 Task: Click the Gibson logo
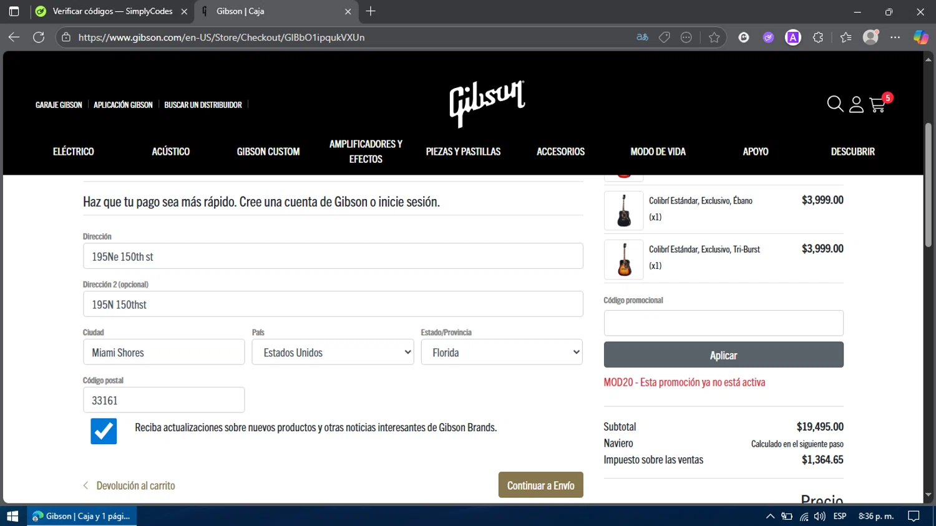click(x=487, y=104)
